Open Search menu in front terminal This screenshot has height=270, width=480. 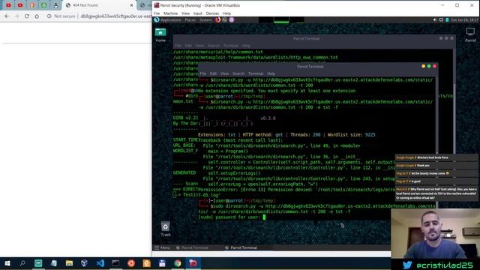pos(238,73)
